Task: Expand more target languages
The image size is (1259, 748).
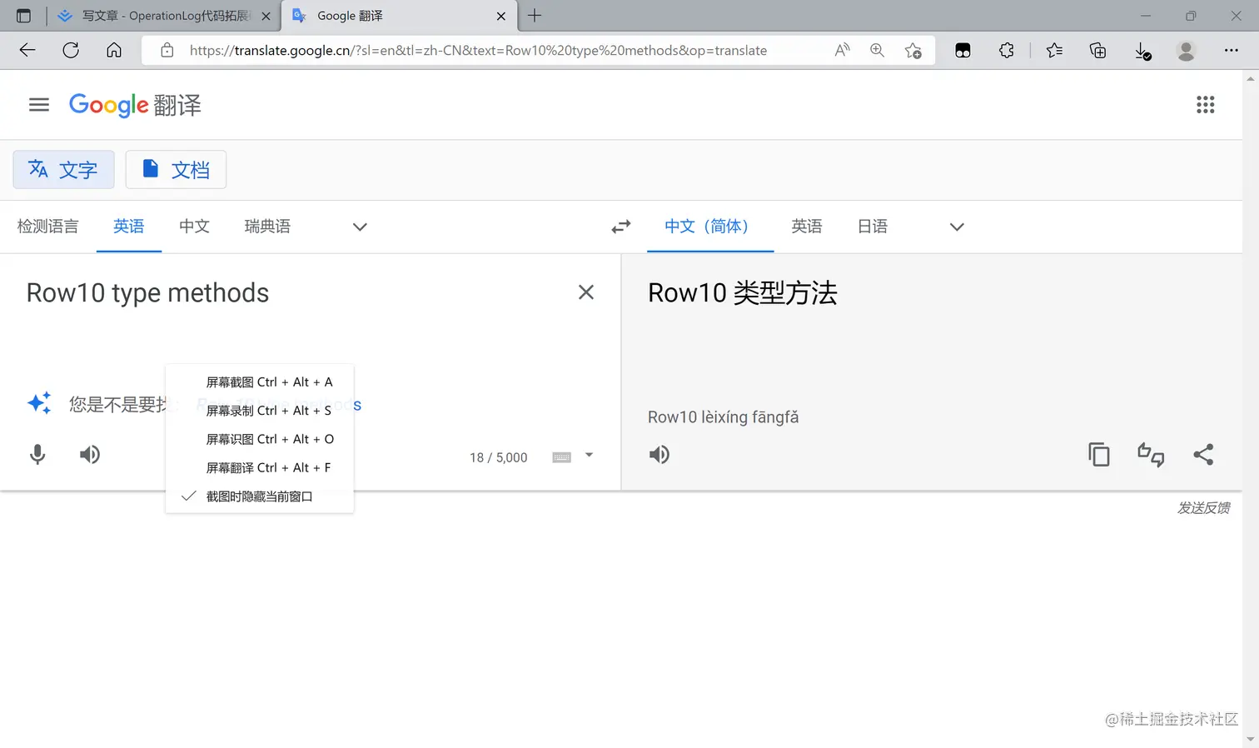Action: 957,227
